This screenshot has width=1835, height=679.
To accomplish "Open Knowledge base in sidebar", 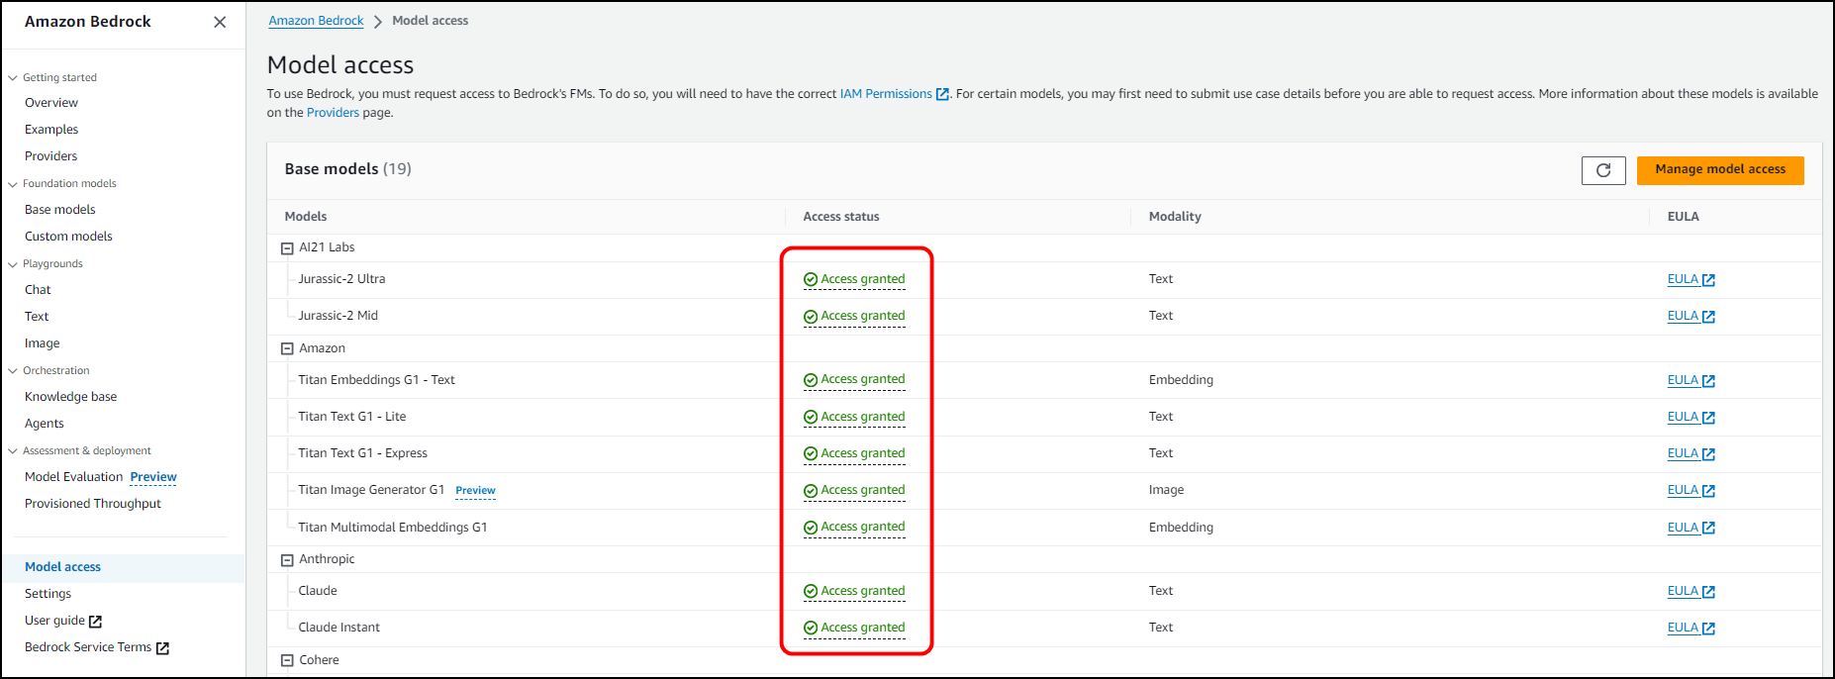I will [x=70, y=397].
